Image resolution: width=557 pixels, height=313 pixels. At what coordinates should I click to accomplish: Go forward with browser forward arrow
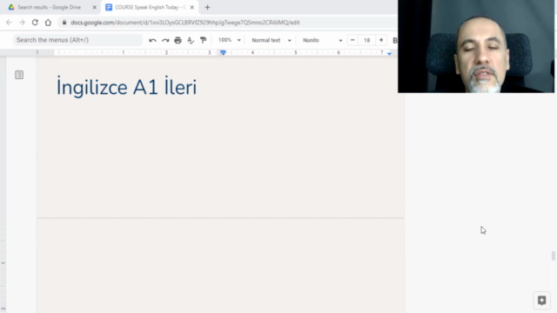point(22,23)
